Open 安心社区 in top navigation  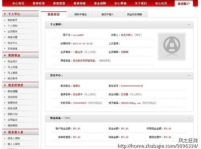click(x=161, y=3)
